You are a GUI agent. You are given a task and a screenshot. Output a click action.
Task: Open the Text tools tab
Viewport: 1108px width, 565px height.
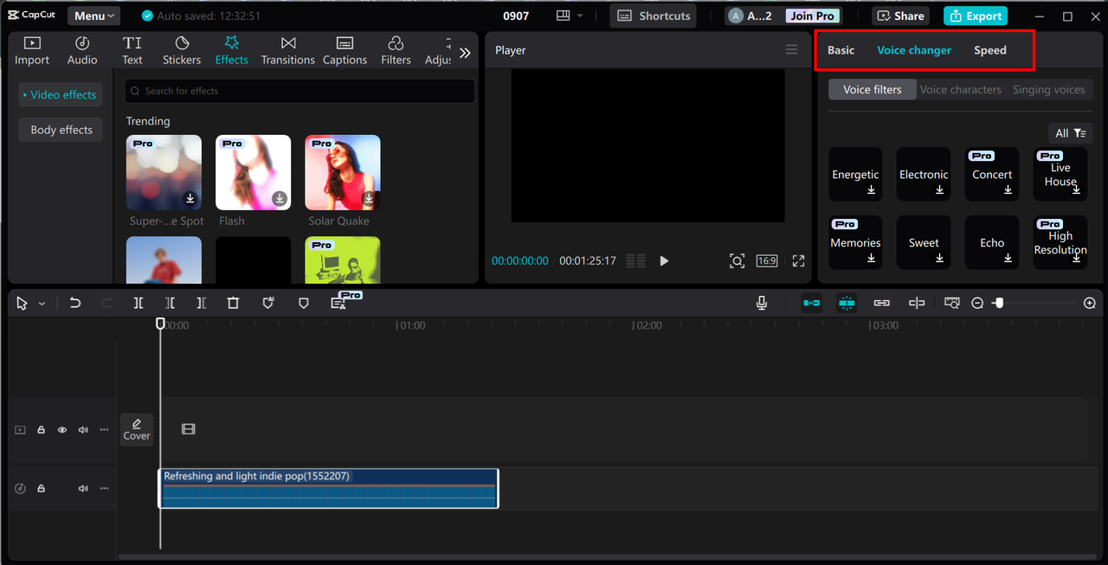point(132,50)
